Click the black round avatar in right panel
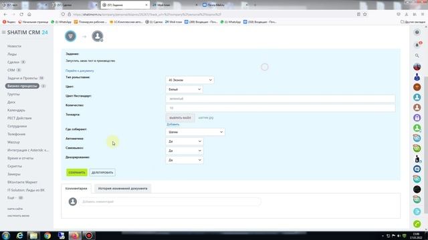 (x=417, y=189)
